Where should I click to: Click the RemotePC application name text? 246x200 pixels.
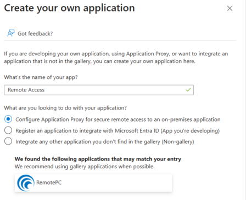tap(49, 182)
